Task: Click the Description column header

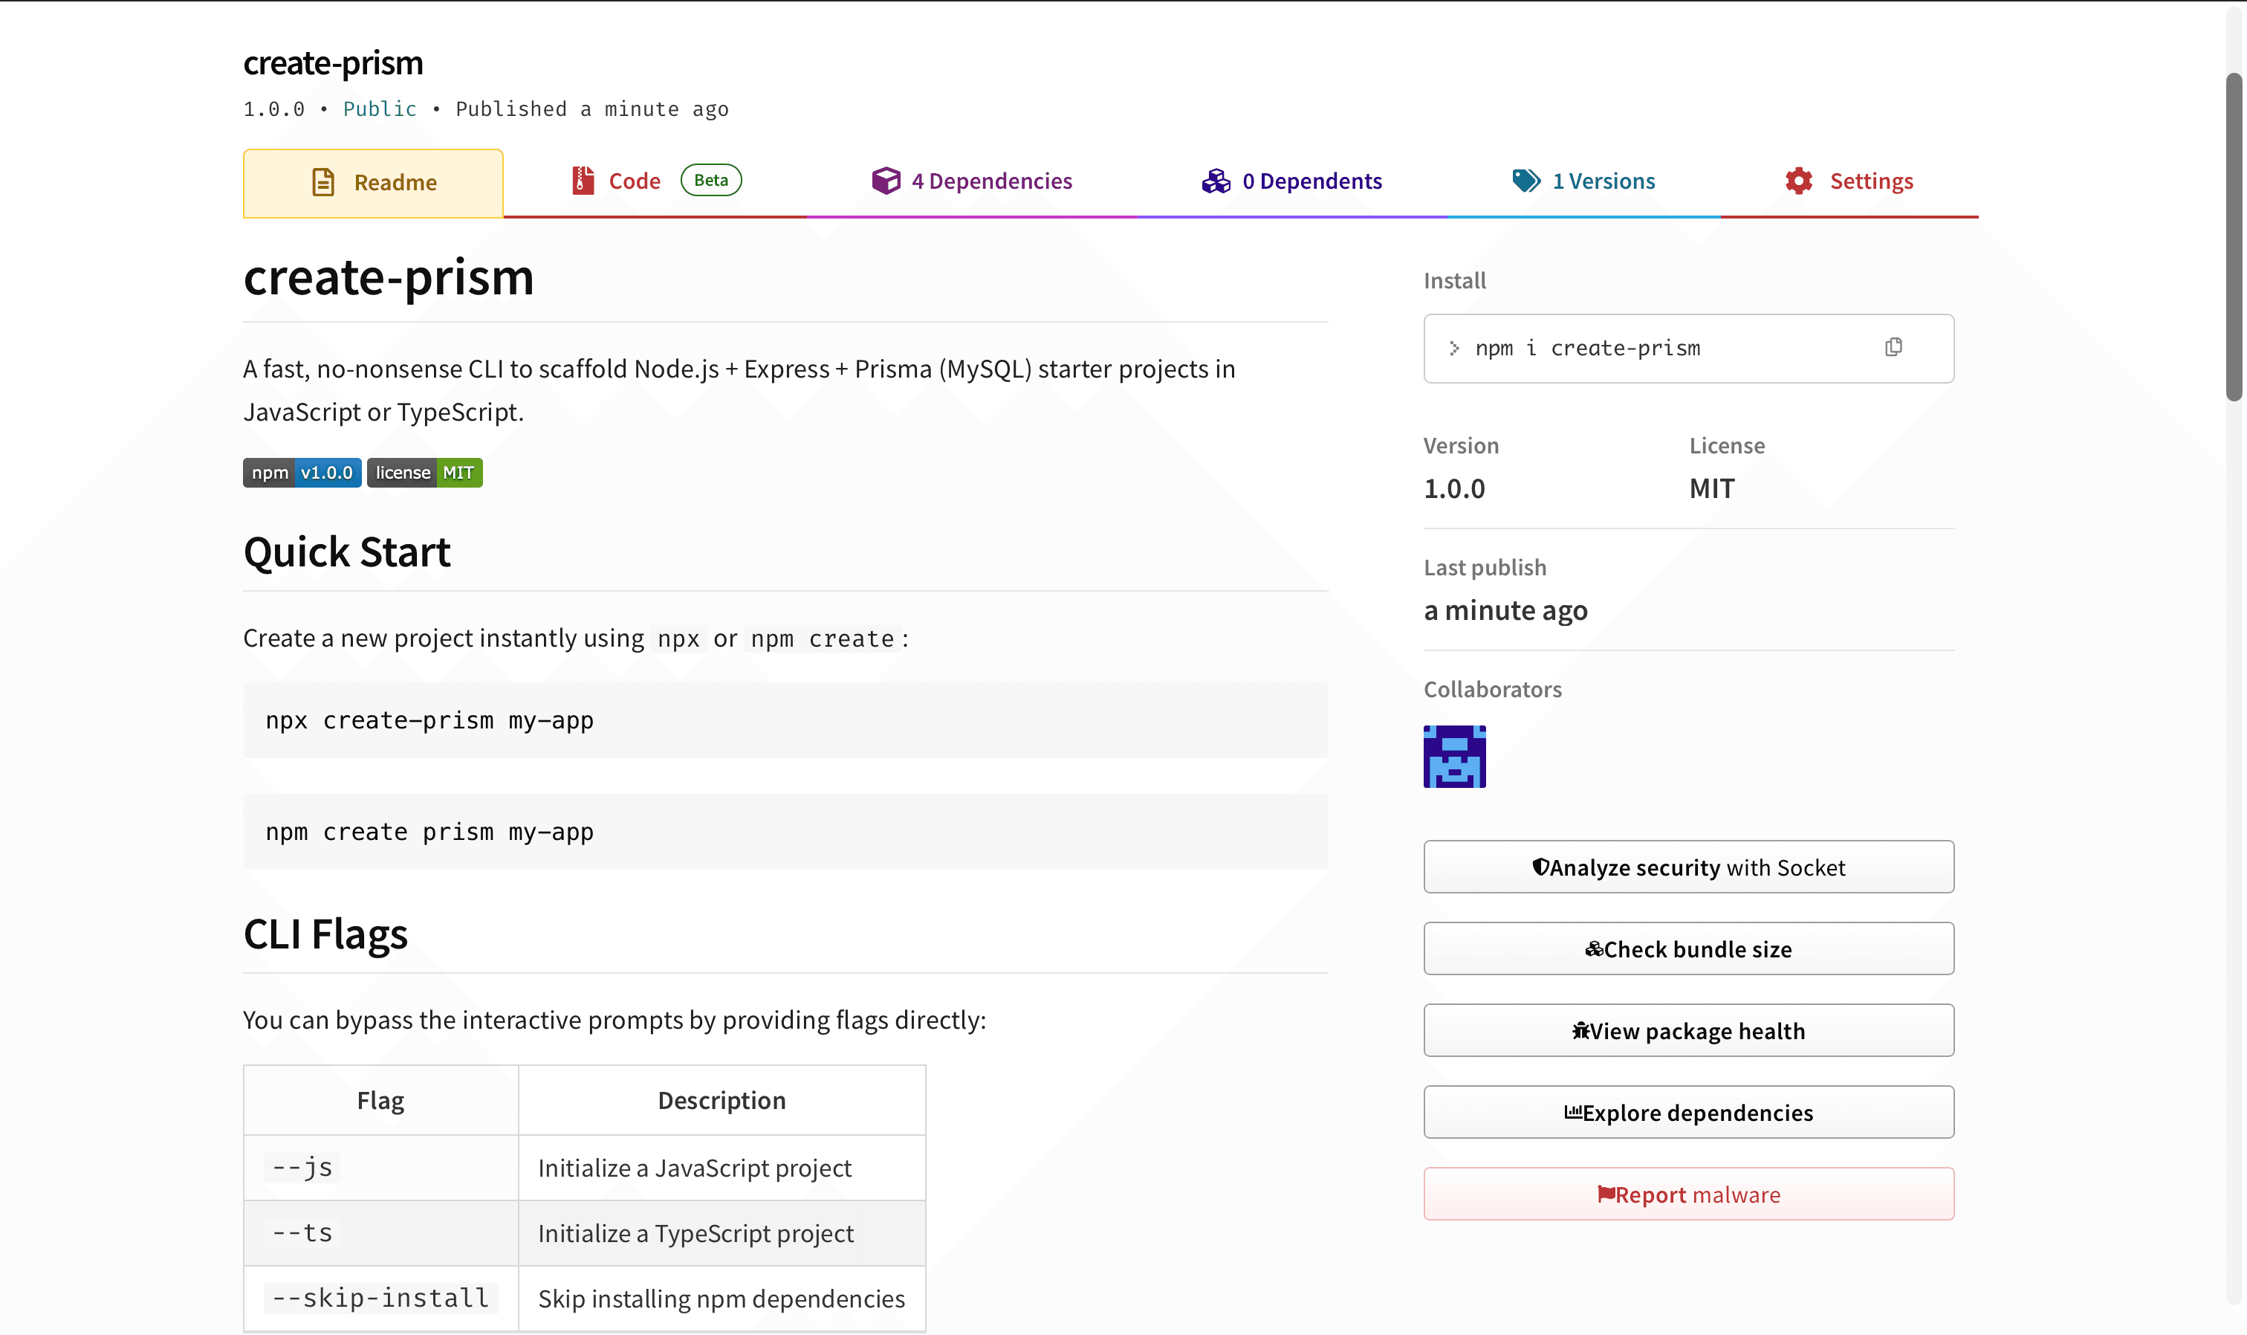Action: coord(722,1100)
